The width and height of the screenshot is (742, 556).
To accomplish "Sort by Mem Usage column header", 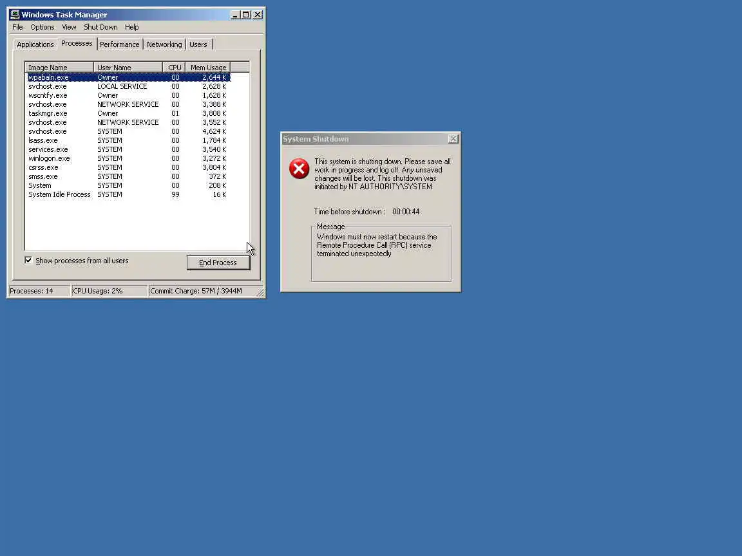I will tap(208, 68).
